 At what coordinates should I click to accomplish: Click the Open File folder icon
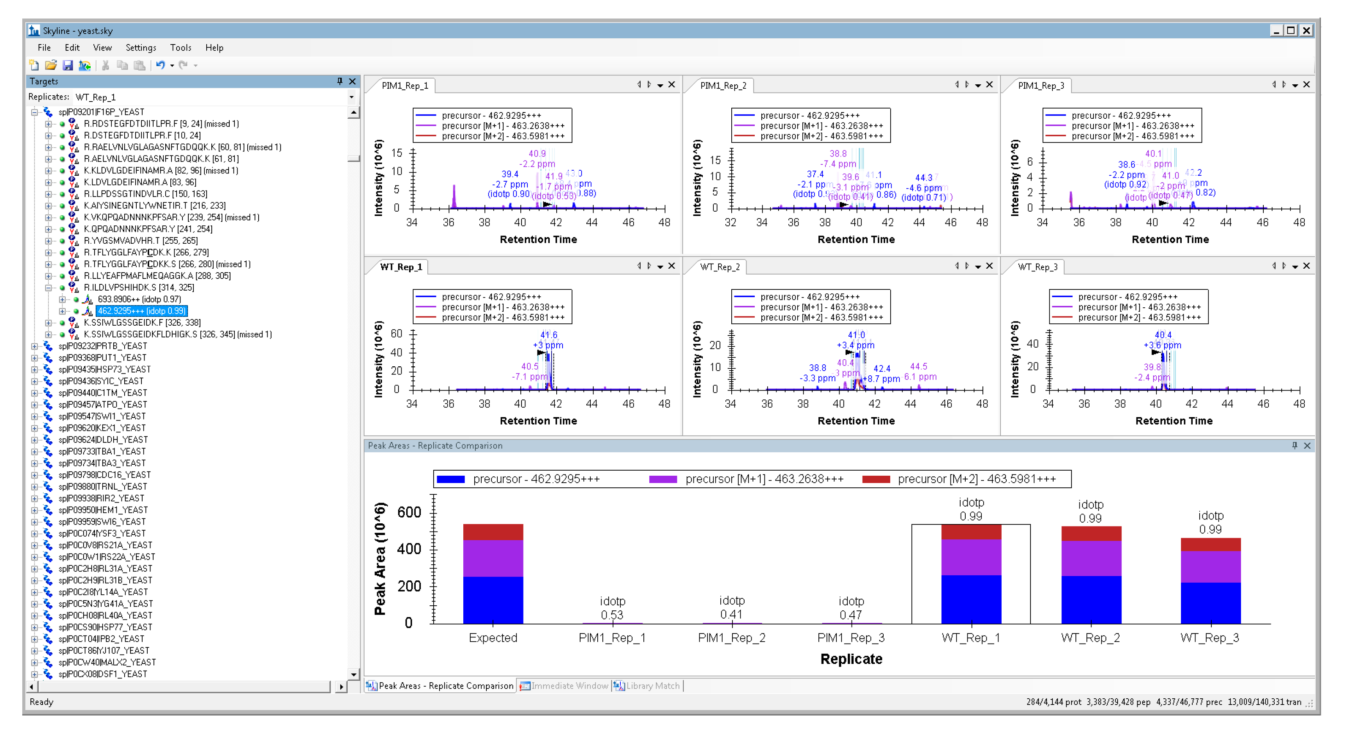[51, 65]
